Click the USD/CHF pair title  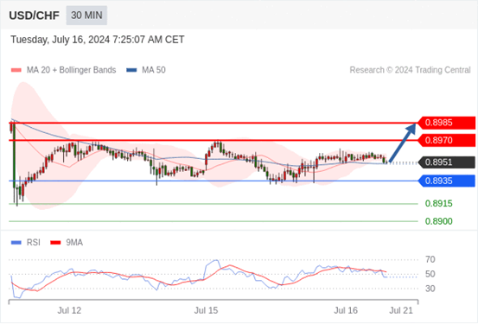pos(35,16)
